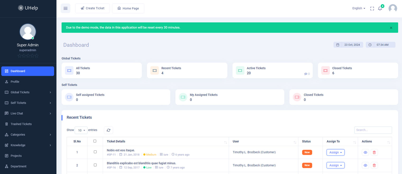Image resolution: width=402 pixels, height=174 pixels.
Task: Click the hamburger menu sidebar toggle
Action: pos(65,8)
